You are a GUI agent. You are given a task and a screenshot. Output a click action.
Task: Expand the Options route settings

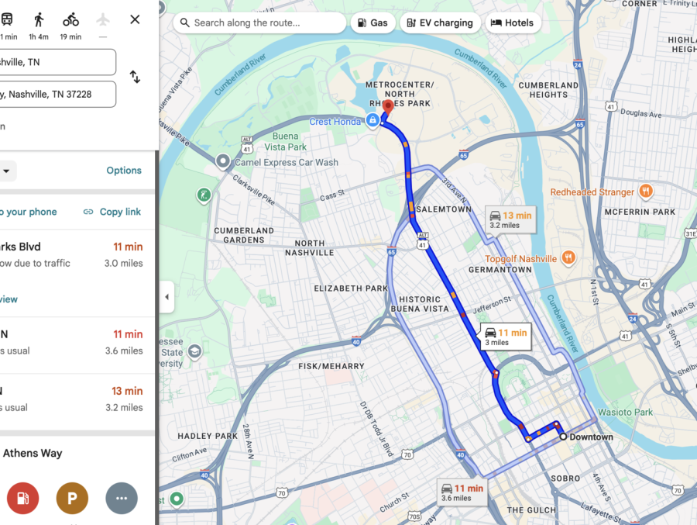pos(124,171)
